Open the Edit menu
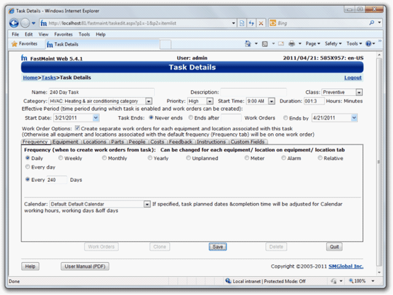The height and width of the screenshot is (295, 393). click(29, 34)
